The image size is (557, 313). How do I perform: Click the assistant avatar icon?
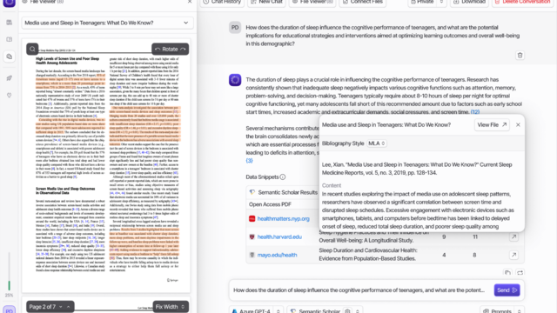click(235, 80)
